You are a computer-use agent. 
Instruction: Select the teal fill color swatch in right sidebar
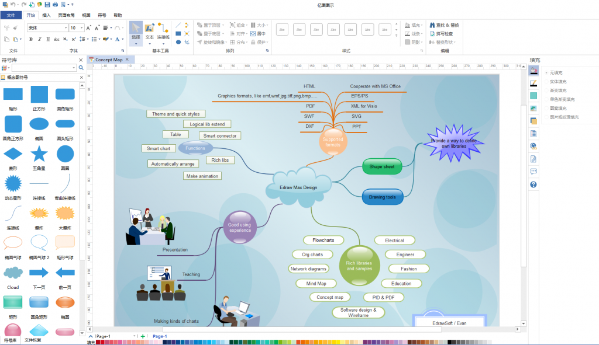pos(533,96)
